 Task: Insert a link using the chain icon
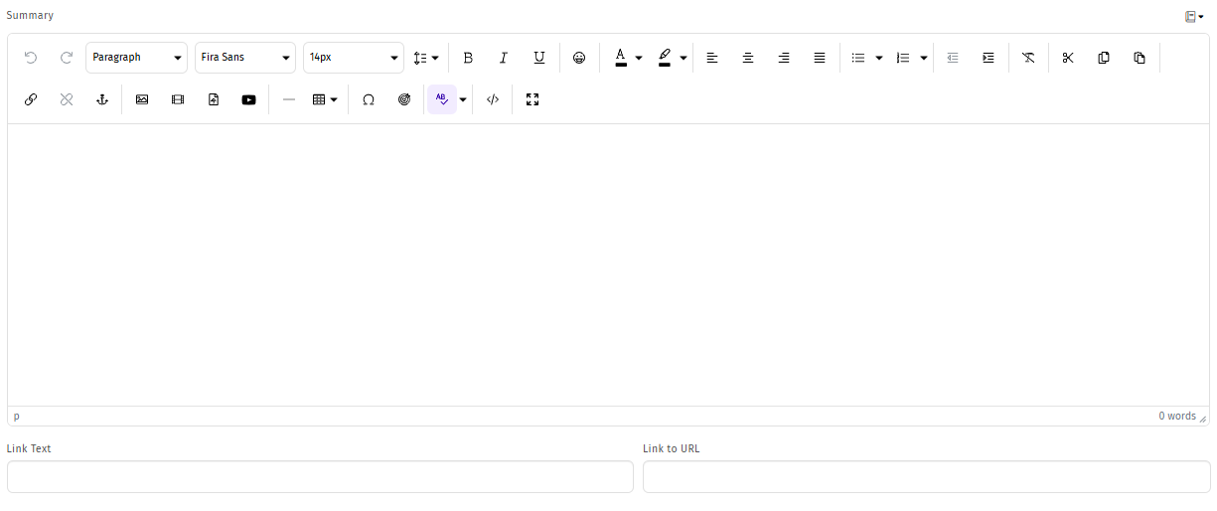click(31, 99)
